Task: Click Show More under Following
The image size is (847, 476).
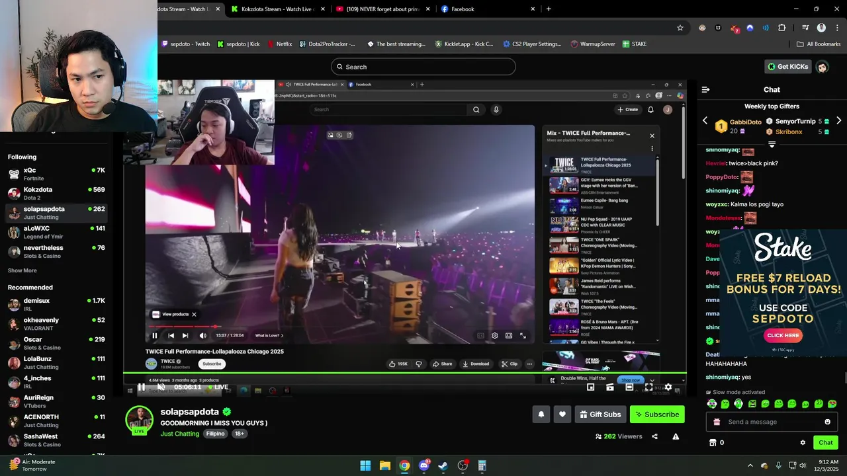Action: [22, 270]
